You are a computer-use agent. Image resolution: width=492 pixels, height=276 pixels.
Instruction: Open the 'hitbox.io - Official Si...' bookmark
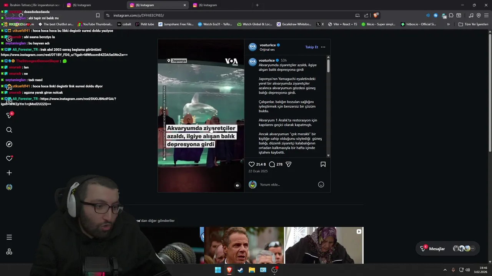click(x=418, y=24)
